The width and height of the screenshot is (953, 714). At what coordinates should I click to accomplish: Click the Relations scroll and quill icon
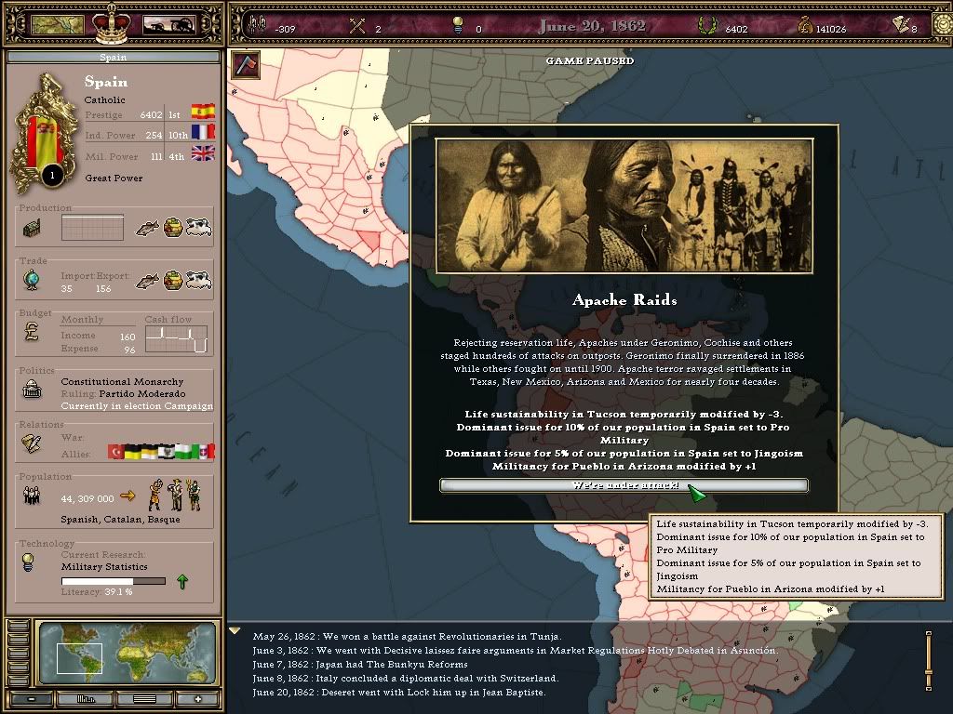point(32,444)
